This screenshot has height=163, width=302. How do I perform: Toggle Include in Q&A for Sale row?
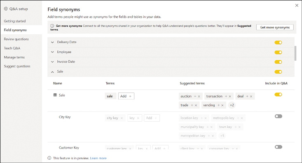tap(279, 94)
